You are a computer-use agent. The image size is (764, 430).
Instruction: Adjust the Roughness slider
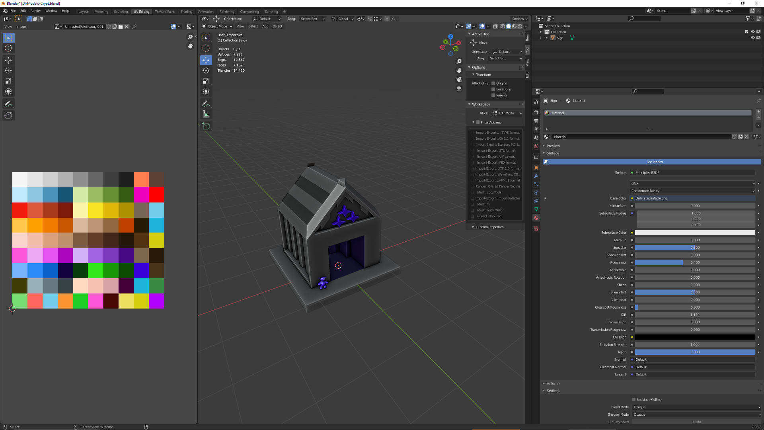pos(695,262)
